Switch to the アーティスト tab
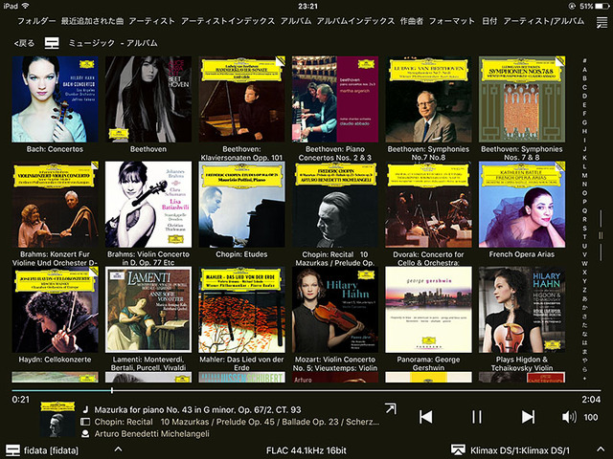This screenshot has height=459, width=613. (152, 21)
